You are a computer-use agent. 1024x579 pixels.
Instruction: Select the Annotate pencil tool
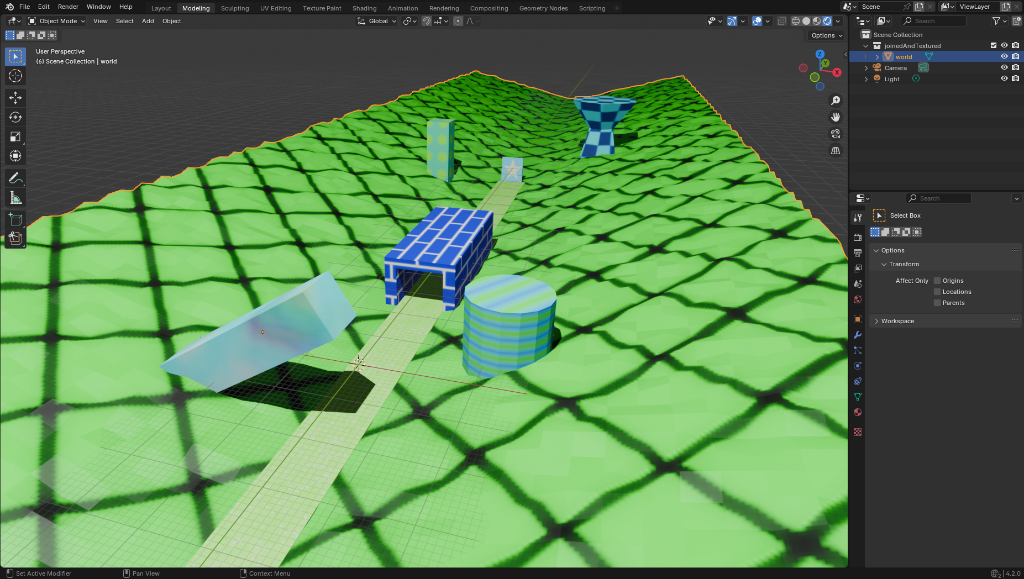coord(15,178)
